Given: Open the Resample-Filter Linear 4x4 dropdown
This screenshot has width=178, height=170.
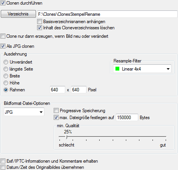Looking at the screenshot, I should point(142,69).
